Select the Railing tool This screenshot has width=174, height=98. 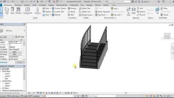click(x=72, y=8)
